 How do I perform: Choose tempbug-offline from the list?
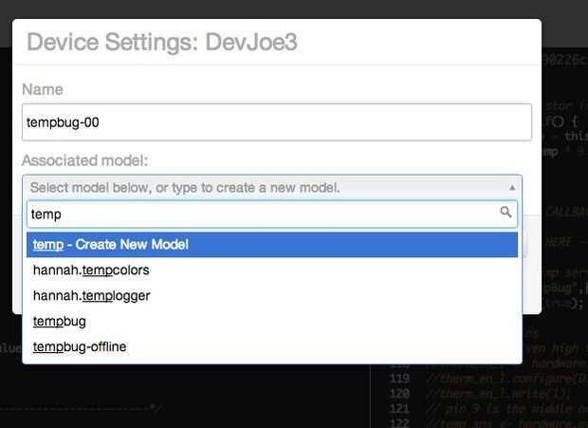click(x=80, y=347)
